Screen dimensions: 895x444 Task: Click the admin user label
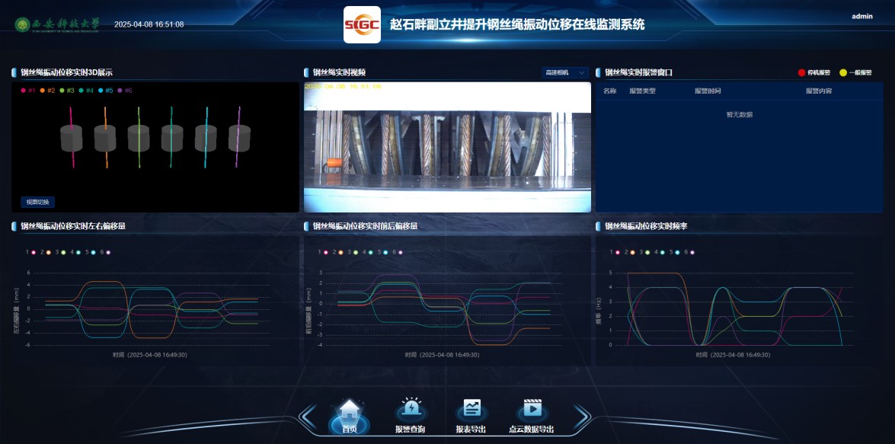[861, 16]
